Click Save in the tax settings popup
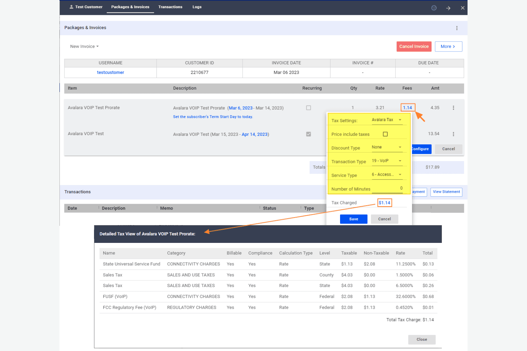 pos(354,219)
